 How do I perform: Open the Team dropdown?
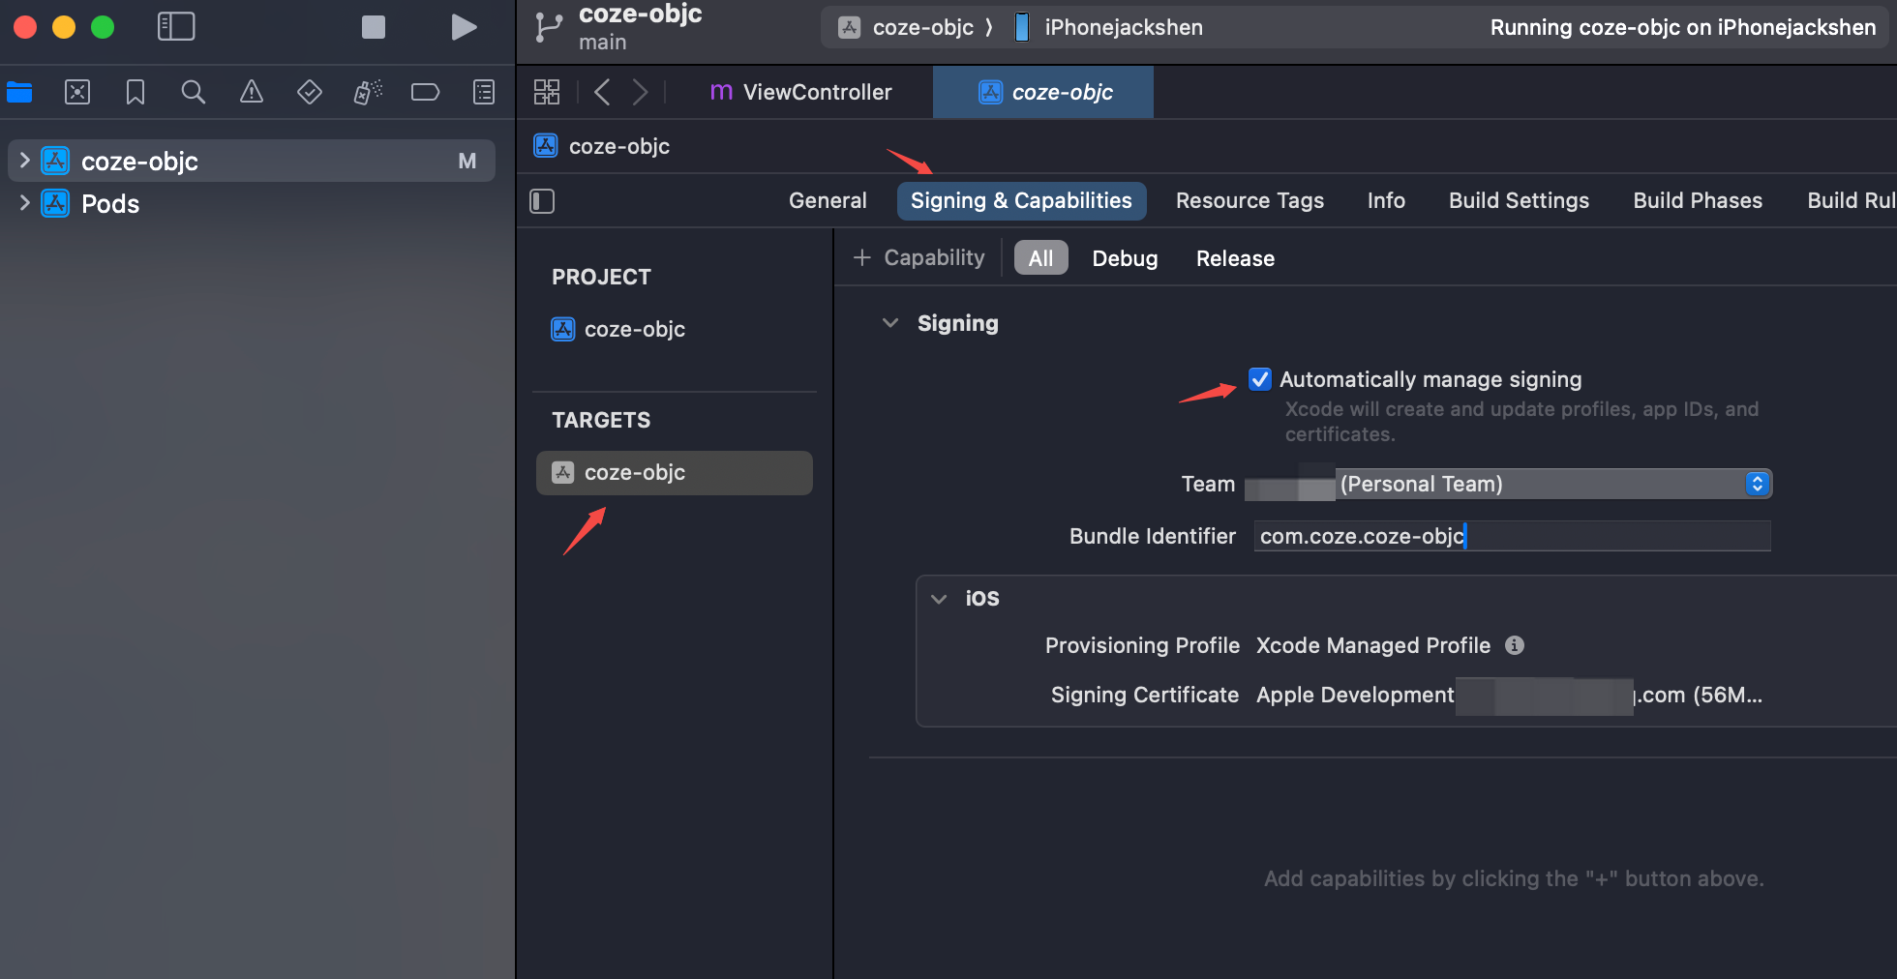[x=1508, y=484]
